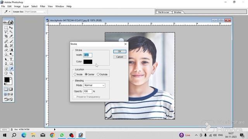Screen dimensions: 248x139
Task: Open the Filter menu
Action: click(43, 6)
